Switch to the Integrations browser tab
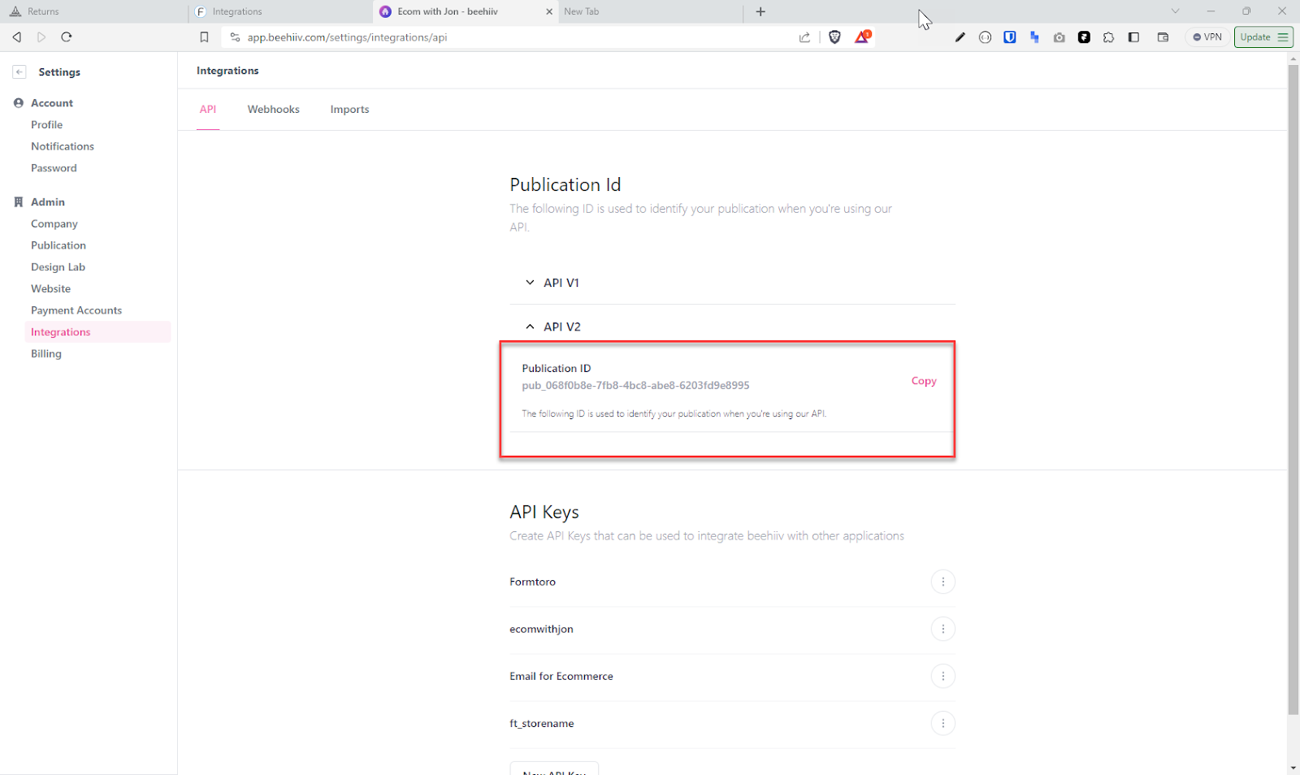The height and width of the screenshot is (775, 1300). 280,11
